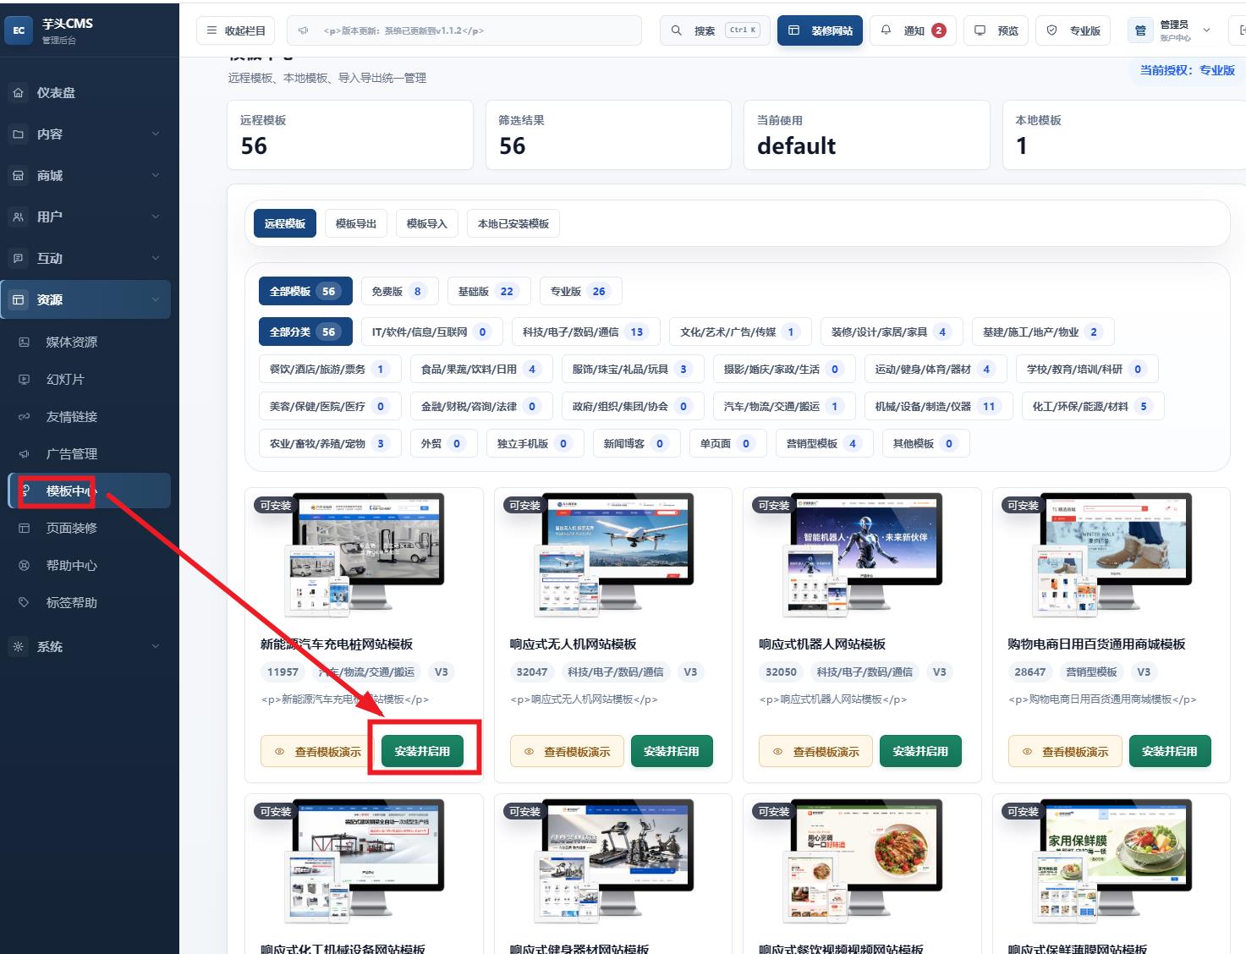Filter by 专业版 26 templates

tap(581, 292)
